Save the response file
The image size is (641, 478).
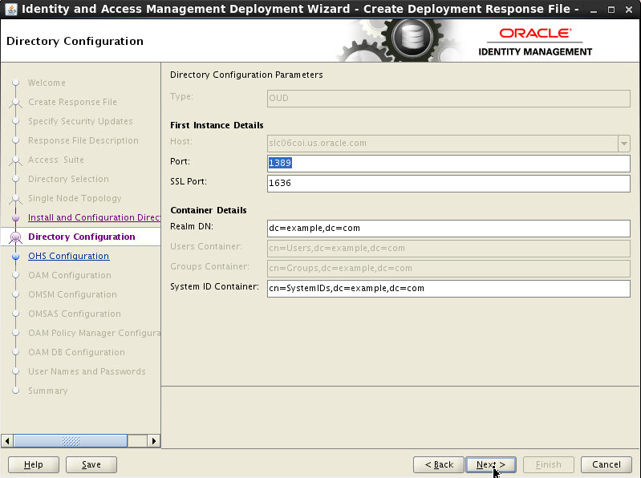(x=91, y=464)
